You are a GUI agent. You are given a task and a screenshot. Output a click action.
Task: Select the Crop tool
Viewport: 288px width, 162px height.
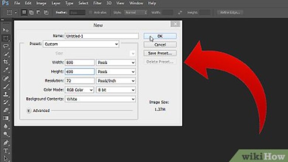6,62
